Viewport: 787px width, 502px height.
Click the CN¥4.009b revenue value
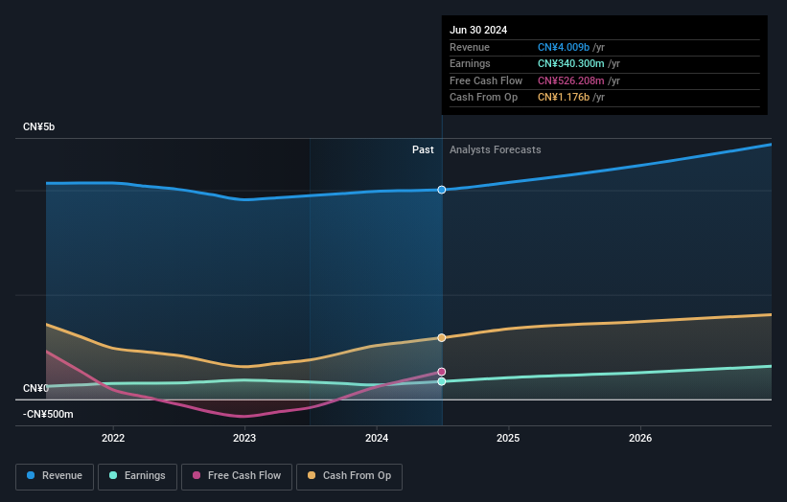coord(564,47)
